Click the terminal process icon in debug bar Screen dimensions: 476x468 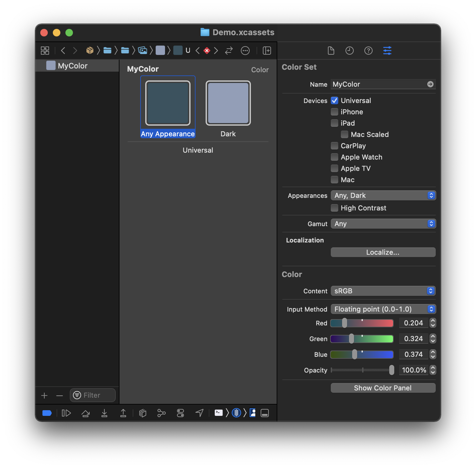coord(219,413)
